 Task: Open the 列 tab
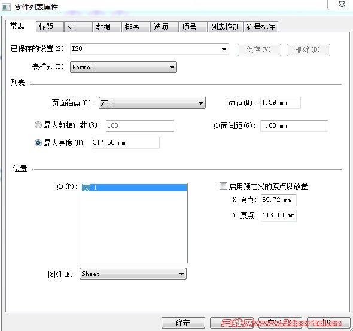click(78, 27)
